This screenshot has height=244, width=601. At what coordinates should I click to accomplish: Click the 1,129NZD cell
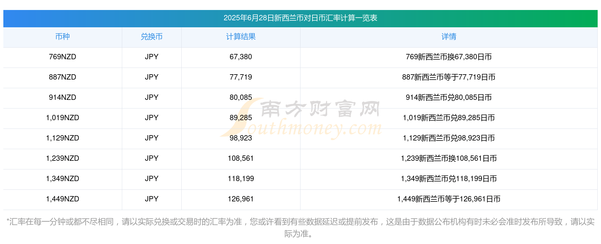[62, 138]
